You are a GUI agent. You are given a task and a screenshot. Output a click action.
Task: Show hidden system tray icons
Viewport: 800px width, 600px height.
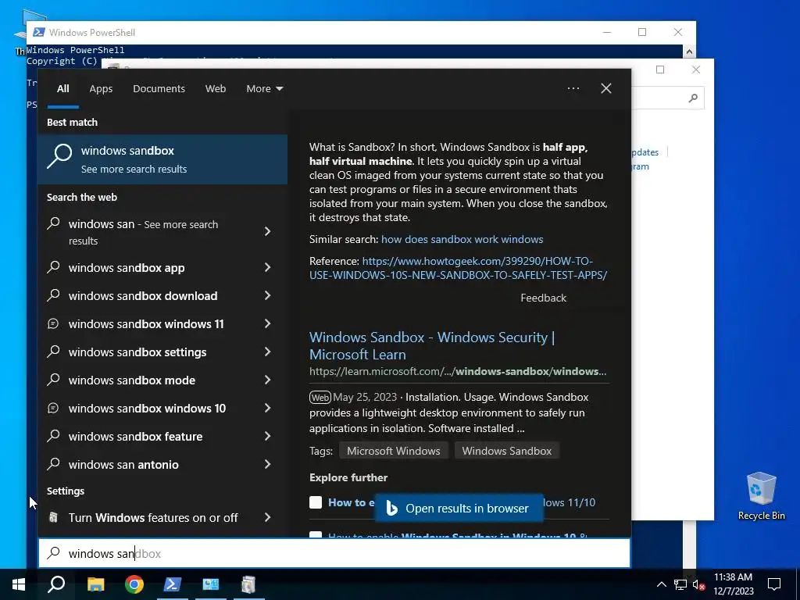tap(661, 584)
